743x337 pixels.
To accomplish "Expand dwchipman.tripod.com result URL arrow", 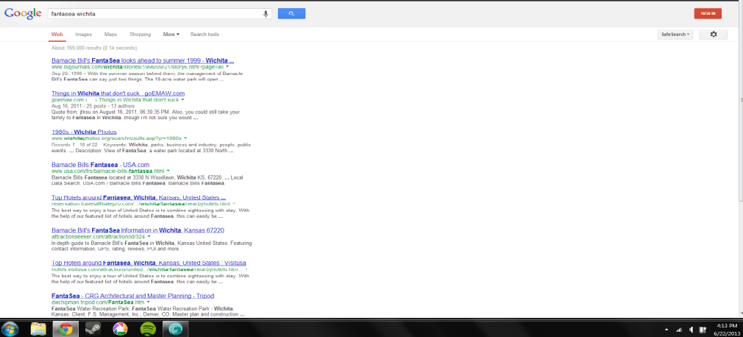I will [x=149, y=302].
